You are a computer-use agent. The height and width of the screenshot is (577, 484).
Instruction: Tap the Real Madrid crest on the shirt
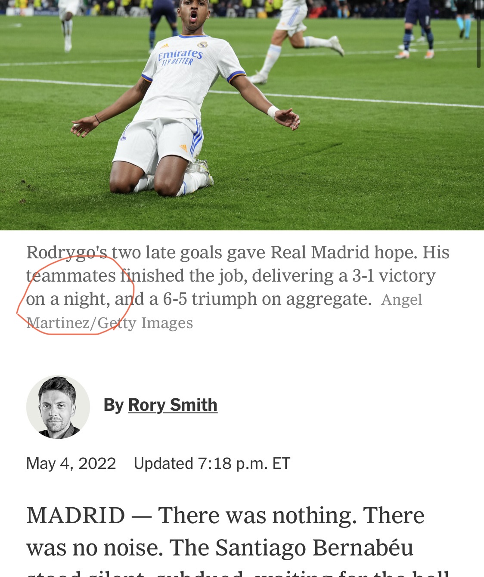[x=202, y=44]
